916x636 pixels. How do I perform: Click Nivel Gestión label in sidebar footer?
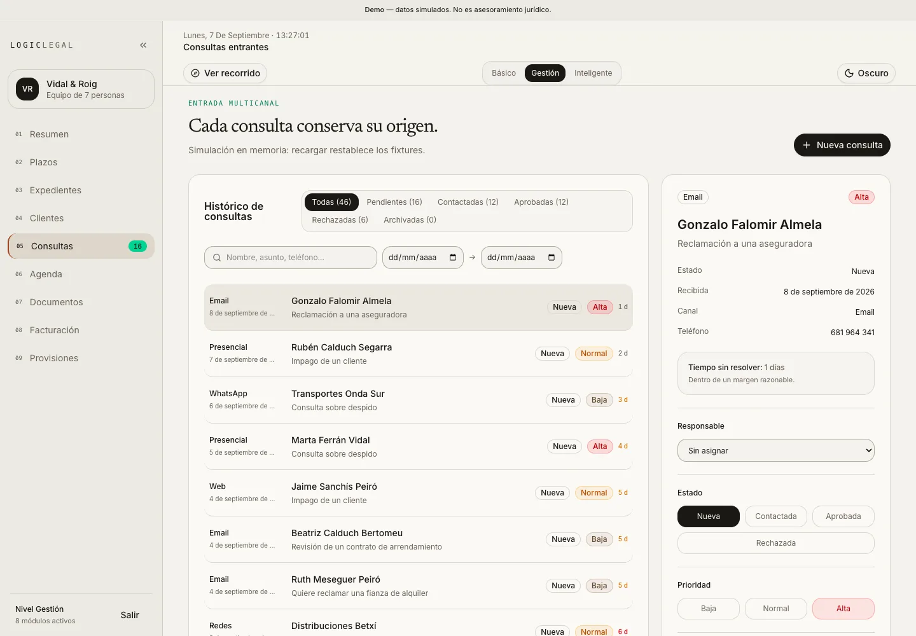pos(39,609)
